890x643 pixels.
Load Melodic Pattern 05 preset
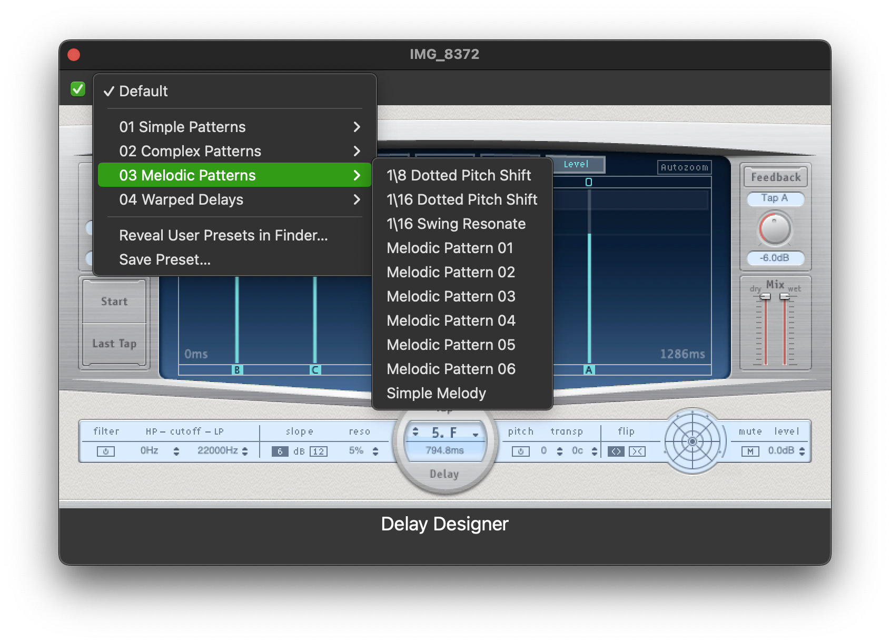tap(462, 345)
